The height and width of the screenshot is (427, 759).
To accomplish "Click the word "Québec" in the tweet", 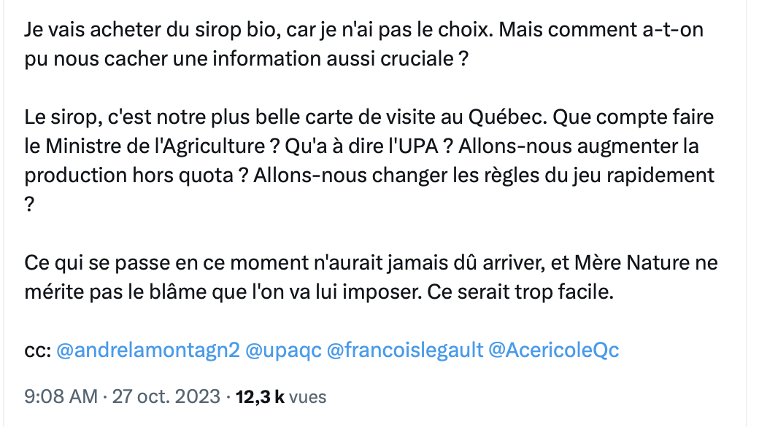I will click(507, 117).
